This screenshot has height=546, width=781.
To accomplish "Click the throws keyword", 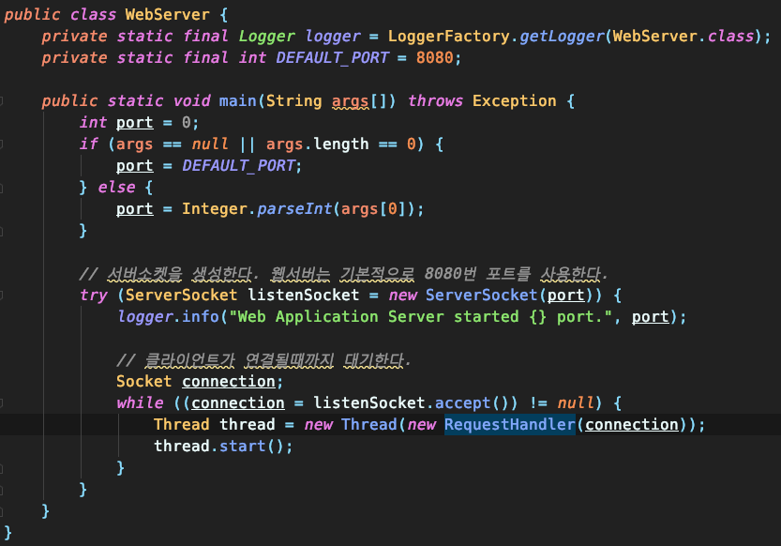I will click(x=435, y=101).
